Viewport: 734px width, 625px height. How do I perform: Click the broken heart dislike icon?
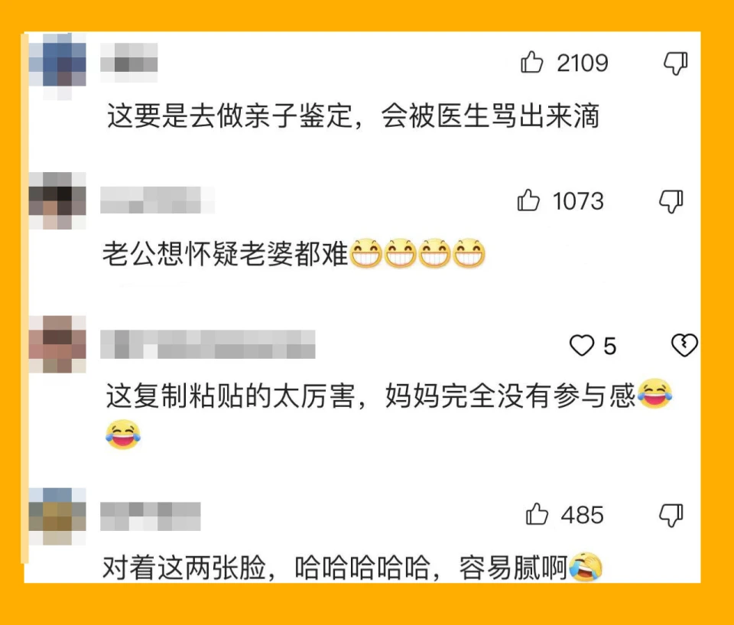coord(684,345)
